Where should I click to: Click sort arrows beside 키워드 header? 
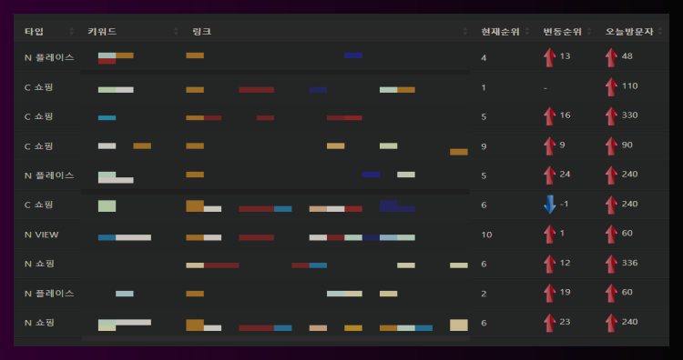click(177, 31)
